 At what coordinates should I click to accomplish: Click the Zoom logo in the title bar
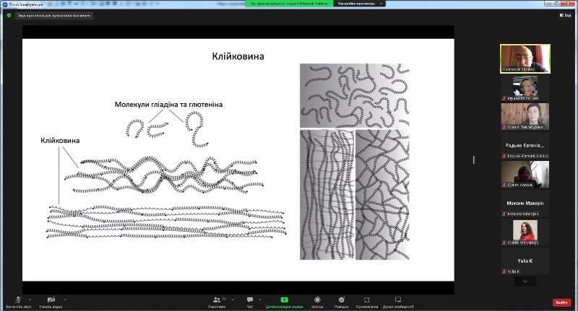click(x=5, y=4)
